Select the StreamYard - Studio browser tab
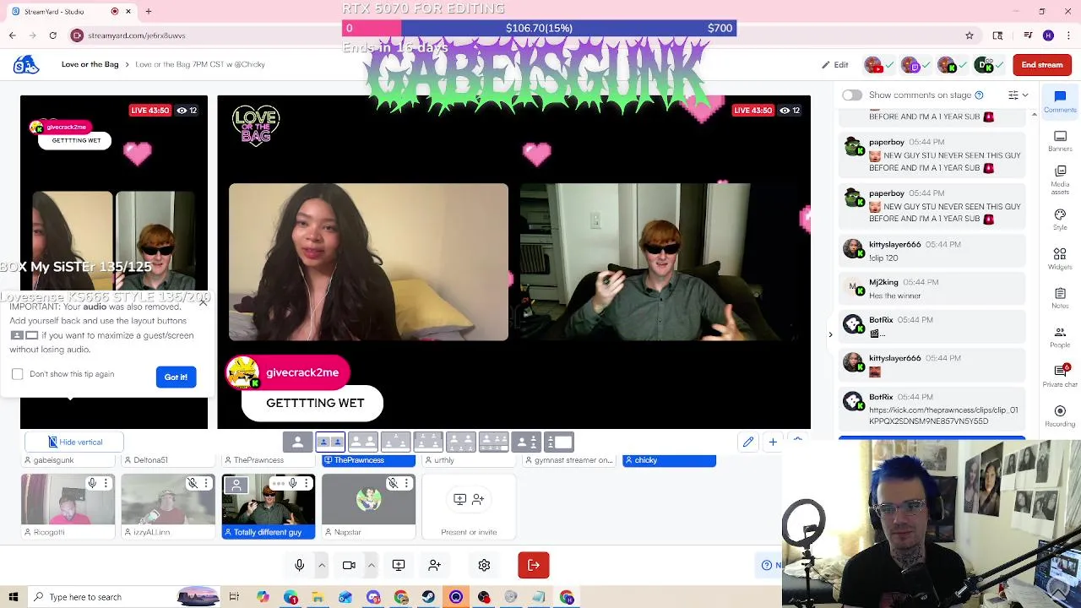 click(x=73, y=12)
